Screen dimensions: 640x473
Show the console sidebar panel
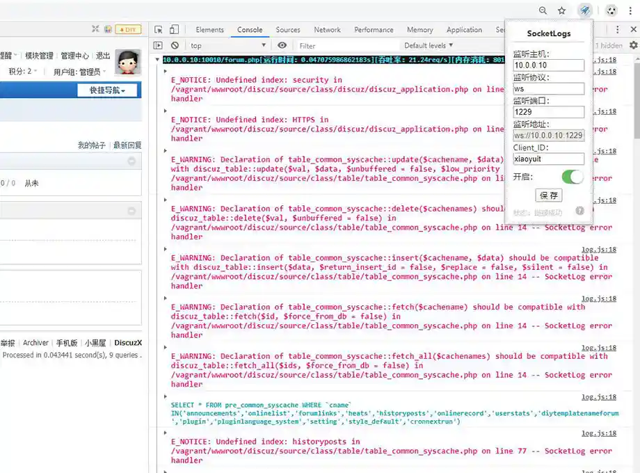(158, 46)
